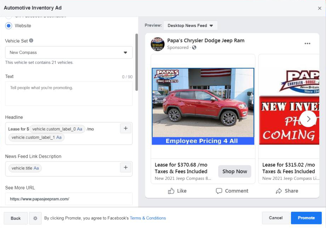Click the red Jeep Compass ad image
Screen dimensions: 326x228
(x=203, y=106)
